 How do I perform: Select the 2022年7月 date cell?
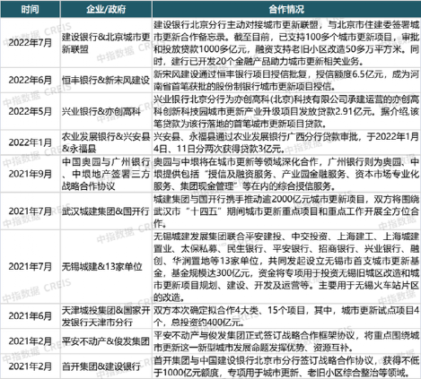pyautogui.click(x=30, y=43)
